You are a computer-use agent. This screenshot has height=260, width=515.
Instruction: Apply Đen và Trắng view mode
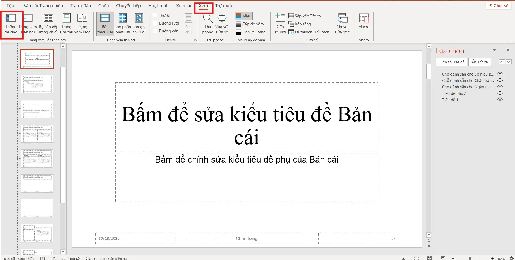(251, 32)
